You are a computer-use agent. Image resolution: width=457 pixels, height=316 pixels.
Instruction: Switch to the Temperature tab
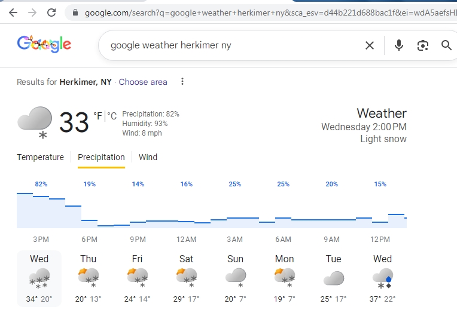(x=40, y=157)
